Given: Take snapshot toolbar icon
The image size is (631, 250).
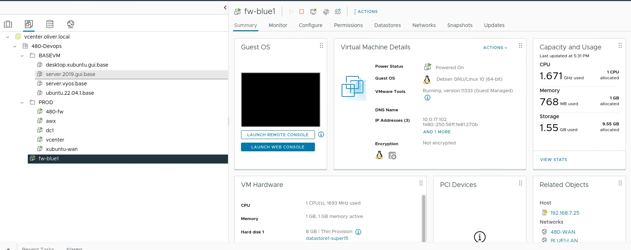Looking at the screenshot, I should click(x=338, y=12).
